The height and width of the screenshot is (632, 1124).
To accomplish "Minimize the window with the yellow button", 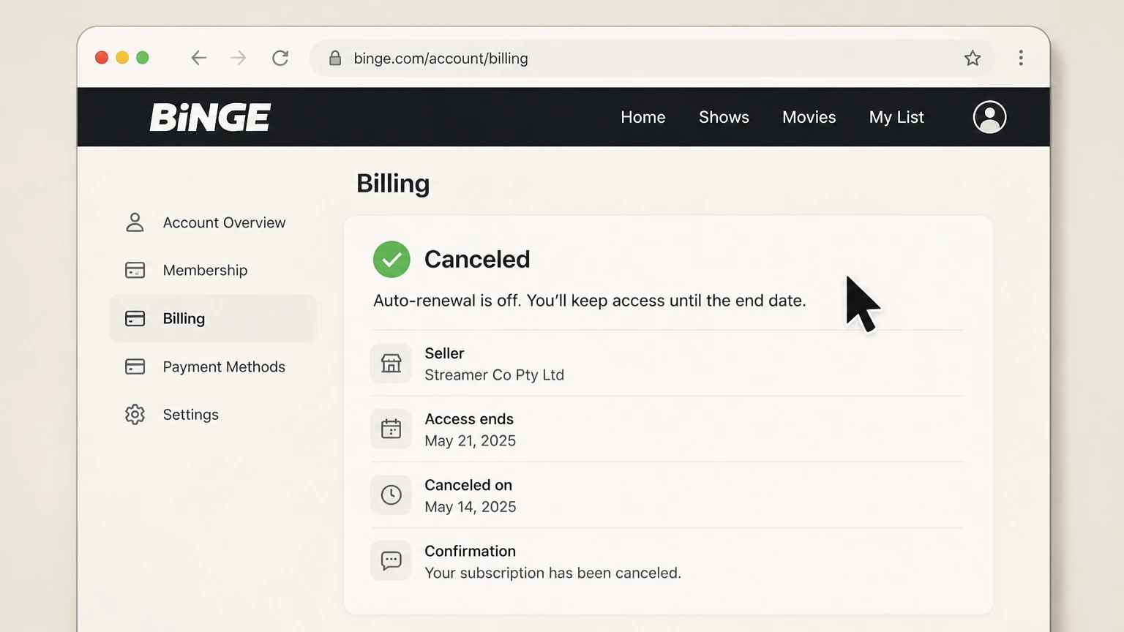I will pos(122,58).
